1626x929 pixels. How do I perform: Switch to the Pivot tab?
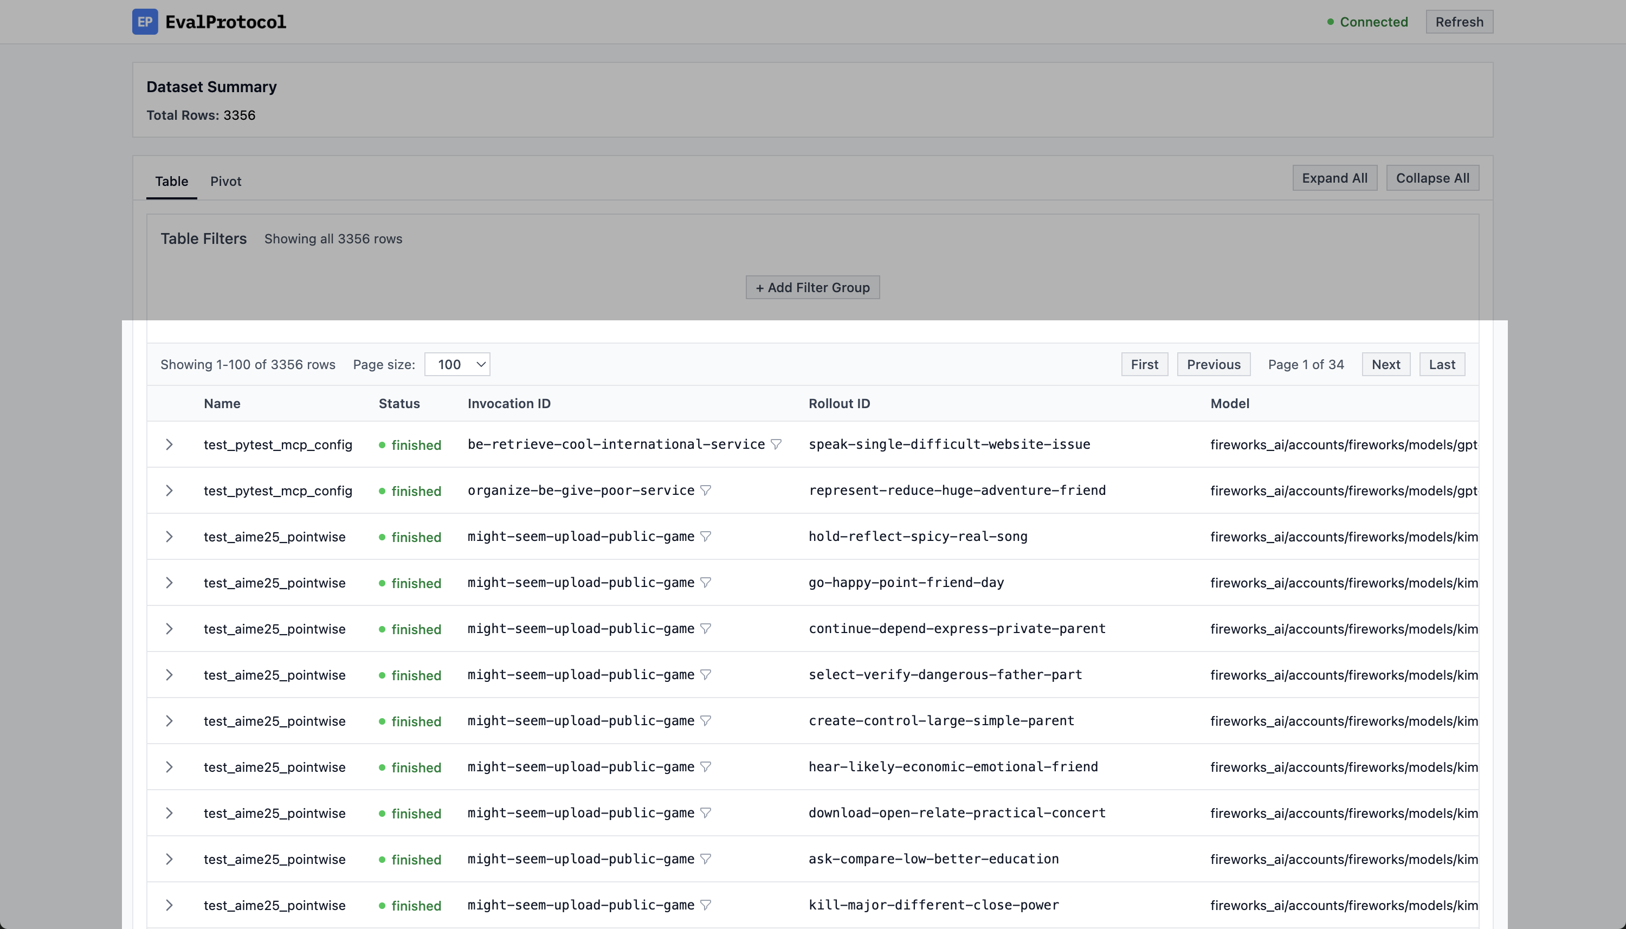click(x=226, y=181)
